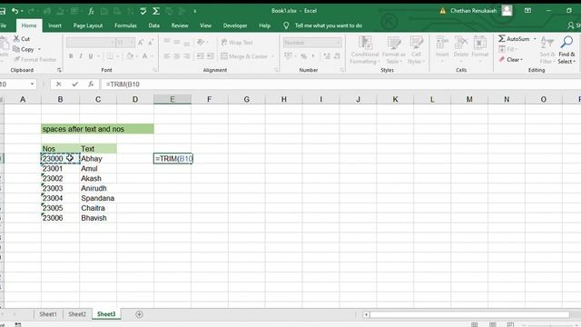Image resolution: width=581 pixels, height=327 pixels.
Task: Open the Developer tab
Action: (235, 25)
